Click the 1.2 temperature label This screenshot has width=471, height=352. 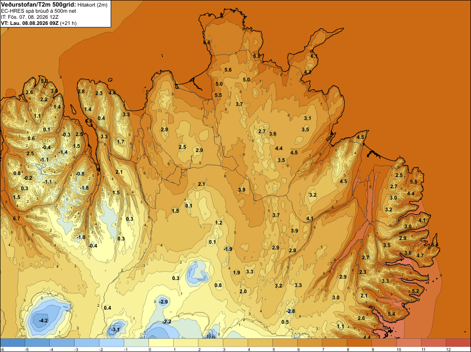point(219,223)
